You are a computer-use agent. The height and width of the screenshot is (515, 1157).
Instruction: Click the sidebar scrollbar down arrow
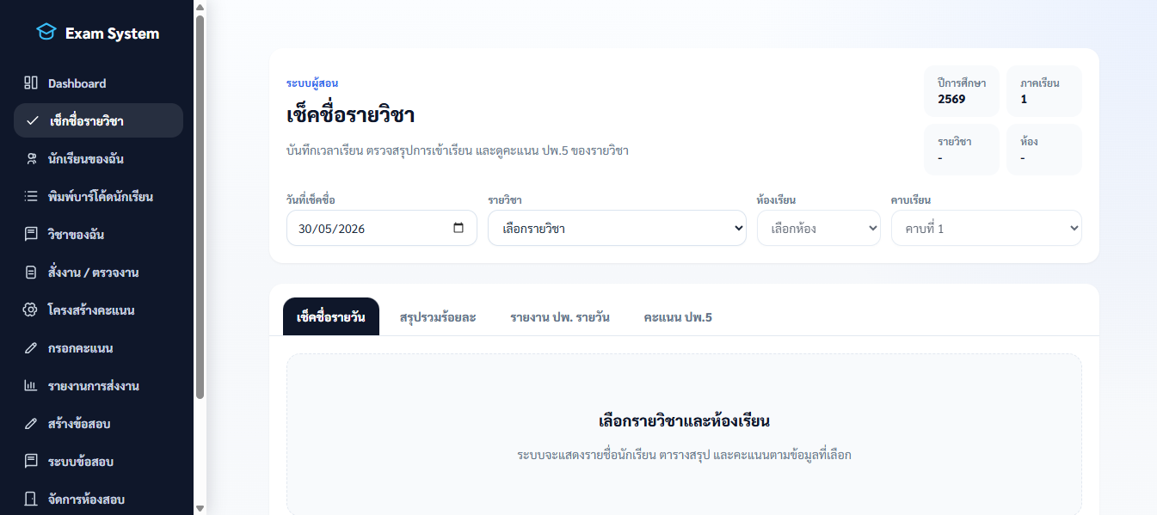tap(200, 508)
